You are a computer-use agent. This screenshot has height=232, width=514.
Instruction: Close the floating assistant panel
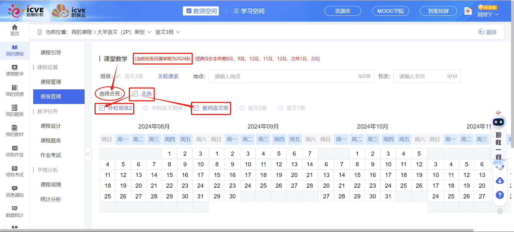(x=500, y=211)
